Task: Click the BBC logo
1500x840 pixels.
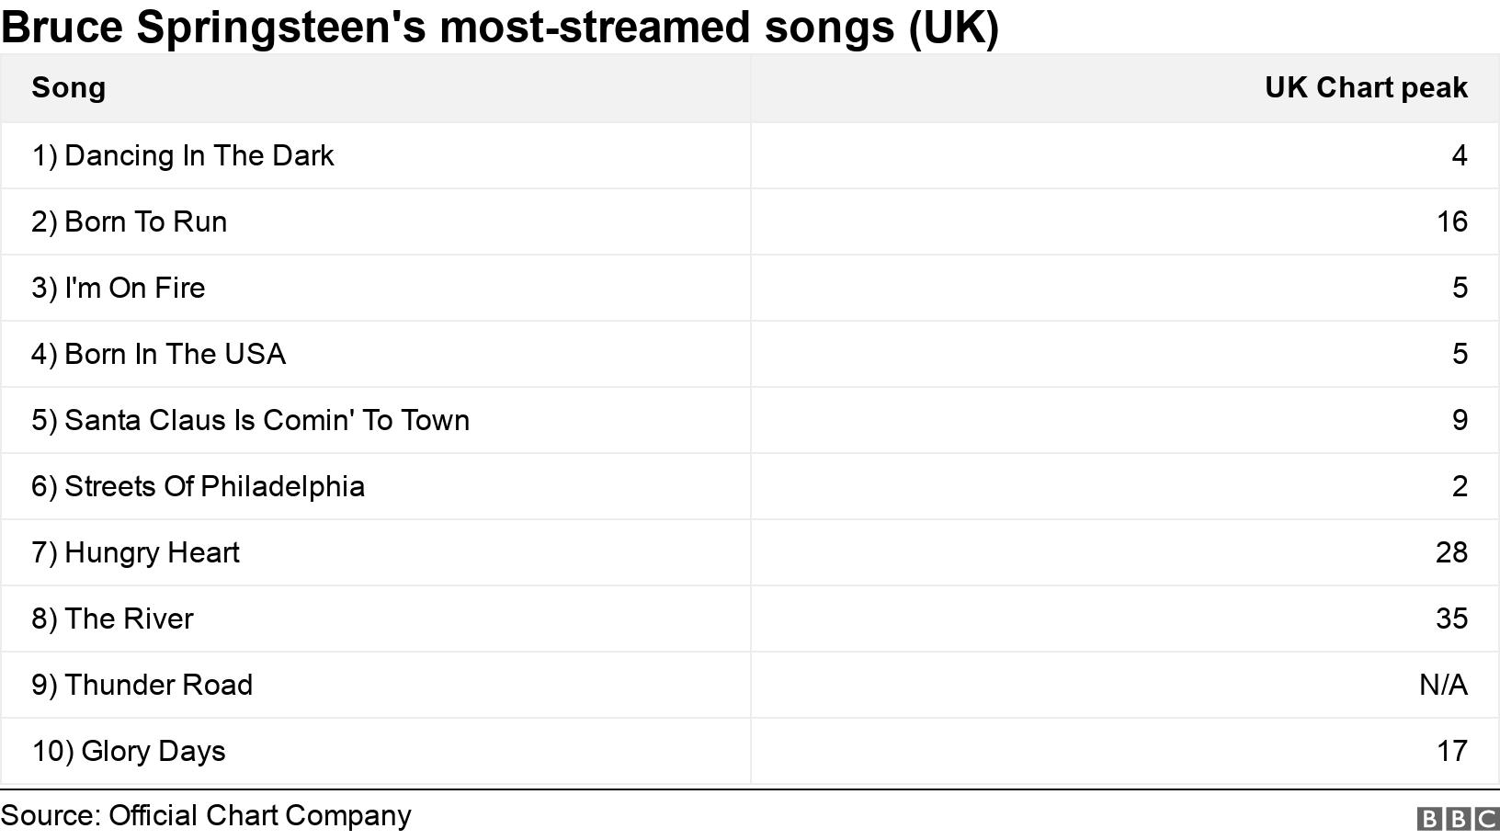Action: (x=1458, y=819)
